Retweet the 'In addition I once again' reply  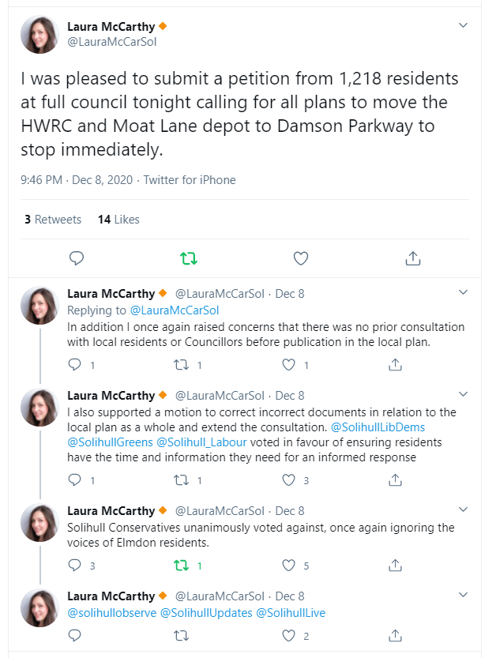[x=182, y=365]
